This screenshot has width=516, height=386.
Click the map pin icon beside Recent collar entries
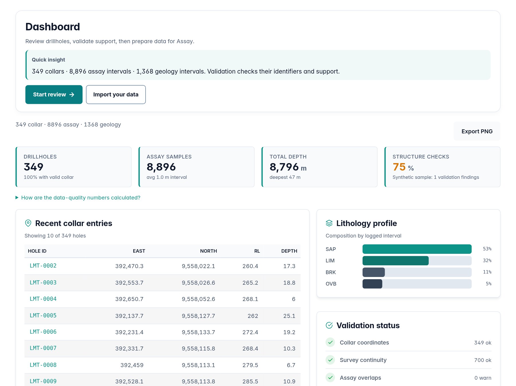click(x=28, y=223)
